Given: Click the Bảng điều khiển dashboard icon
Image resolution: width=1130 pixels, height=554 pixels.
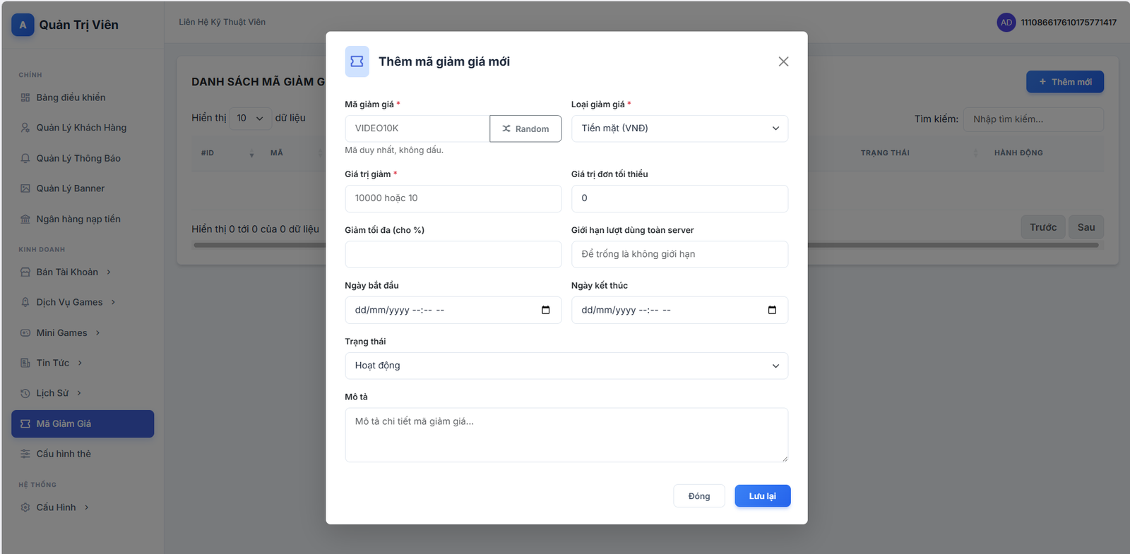Looking at the screenshot, I should (x=25, y=97).
